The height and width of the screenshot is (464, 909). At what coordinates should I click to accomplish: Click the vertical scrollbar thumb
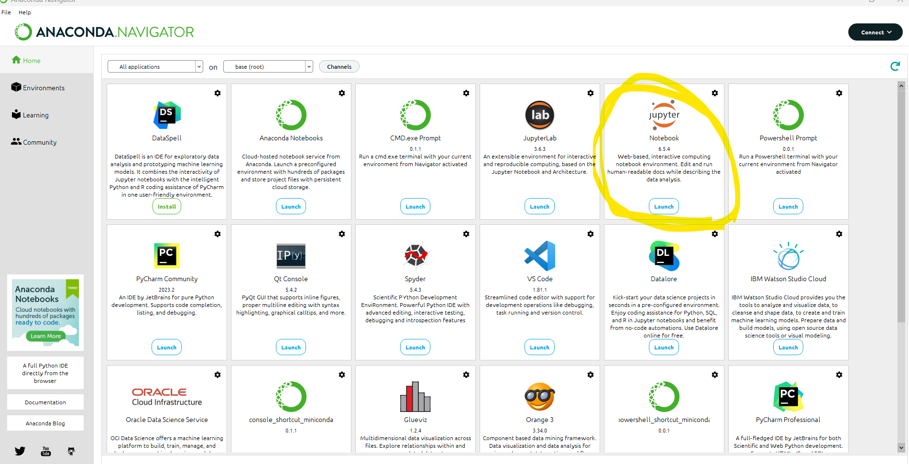click(x=901, y=206)
